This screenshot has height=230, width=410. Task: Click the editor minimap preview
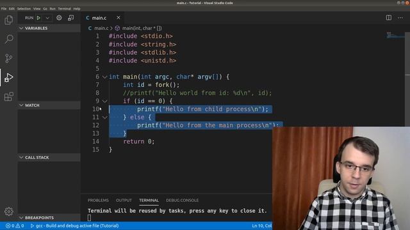(395, 35)
